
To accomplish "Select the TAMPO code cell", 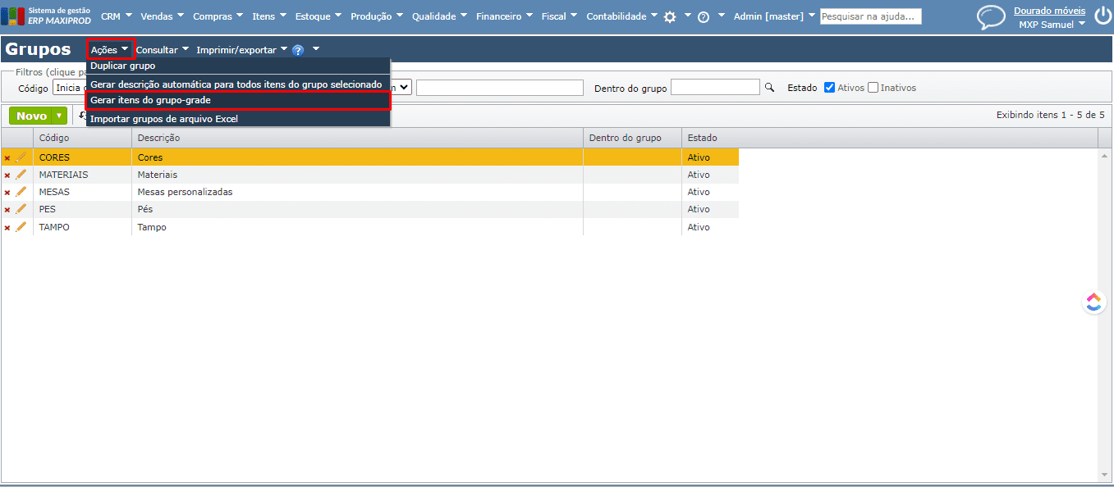I will click(x=82, y=227).
